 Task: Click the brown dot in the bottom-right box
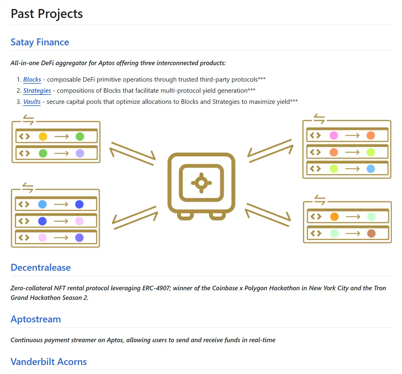371,233
